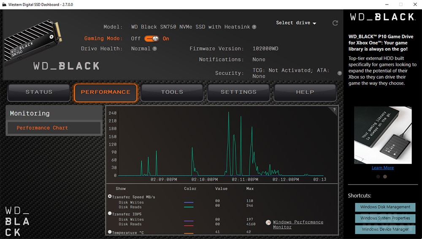Switch to the TOOLS tab

172,92
